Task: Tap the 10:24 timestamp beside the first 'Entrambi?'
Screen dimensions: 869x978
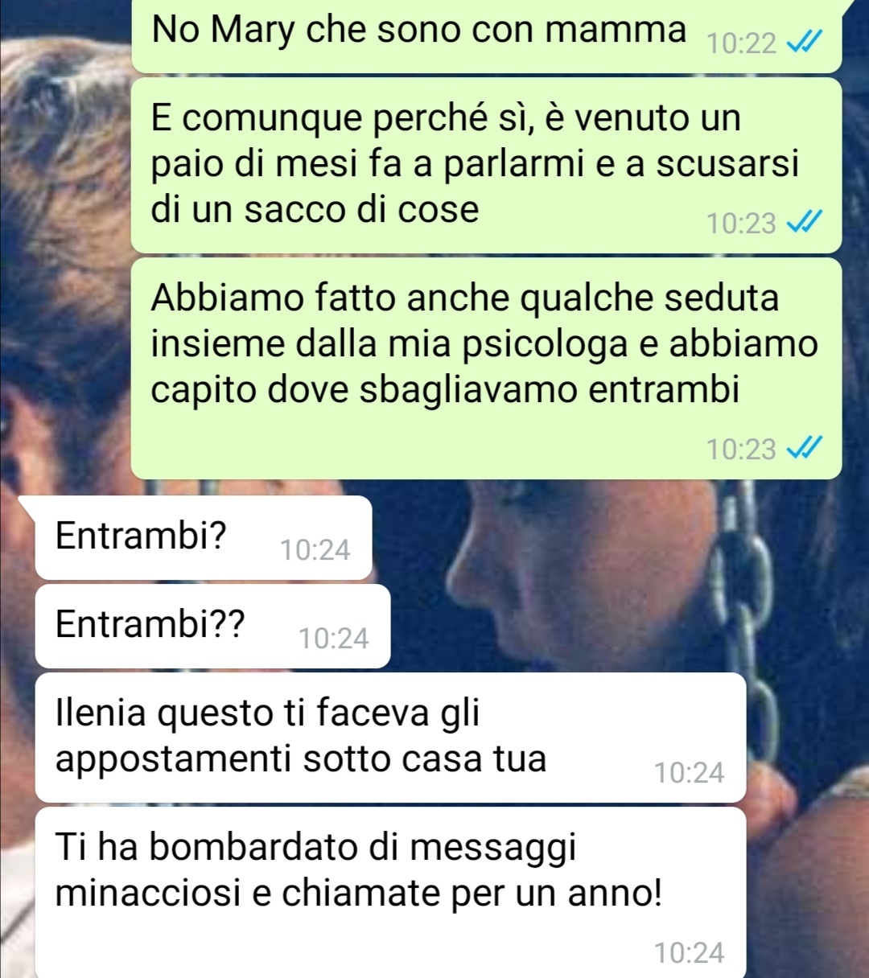Action: pyautogui.click(x=315, y=550)
